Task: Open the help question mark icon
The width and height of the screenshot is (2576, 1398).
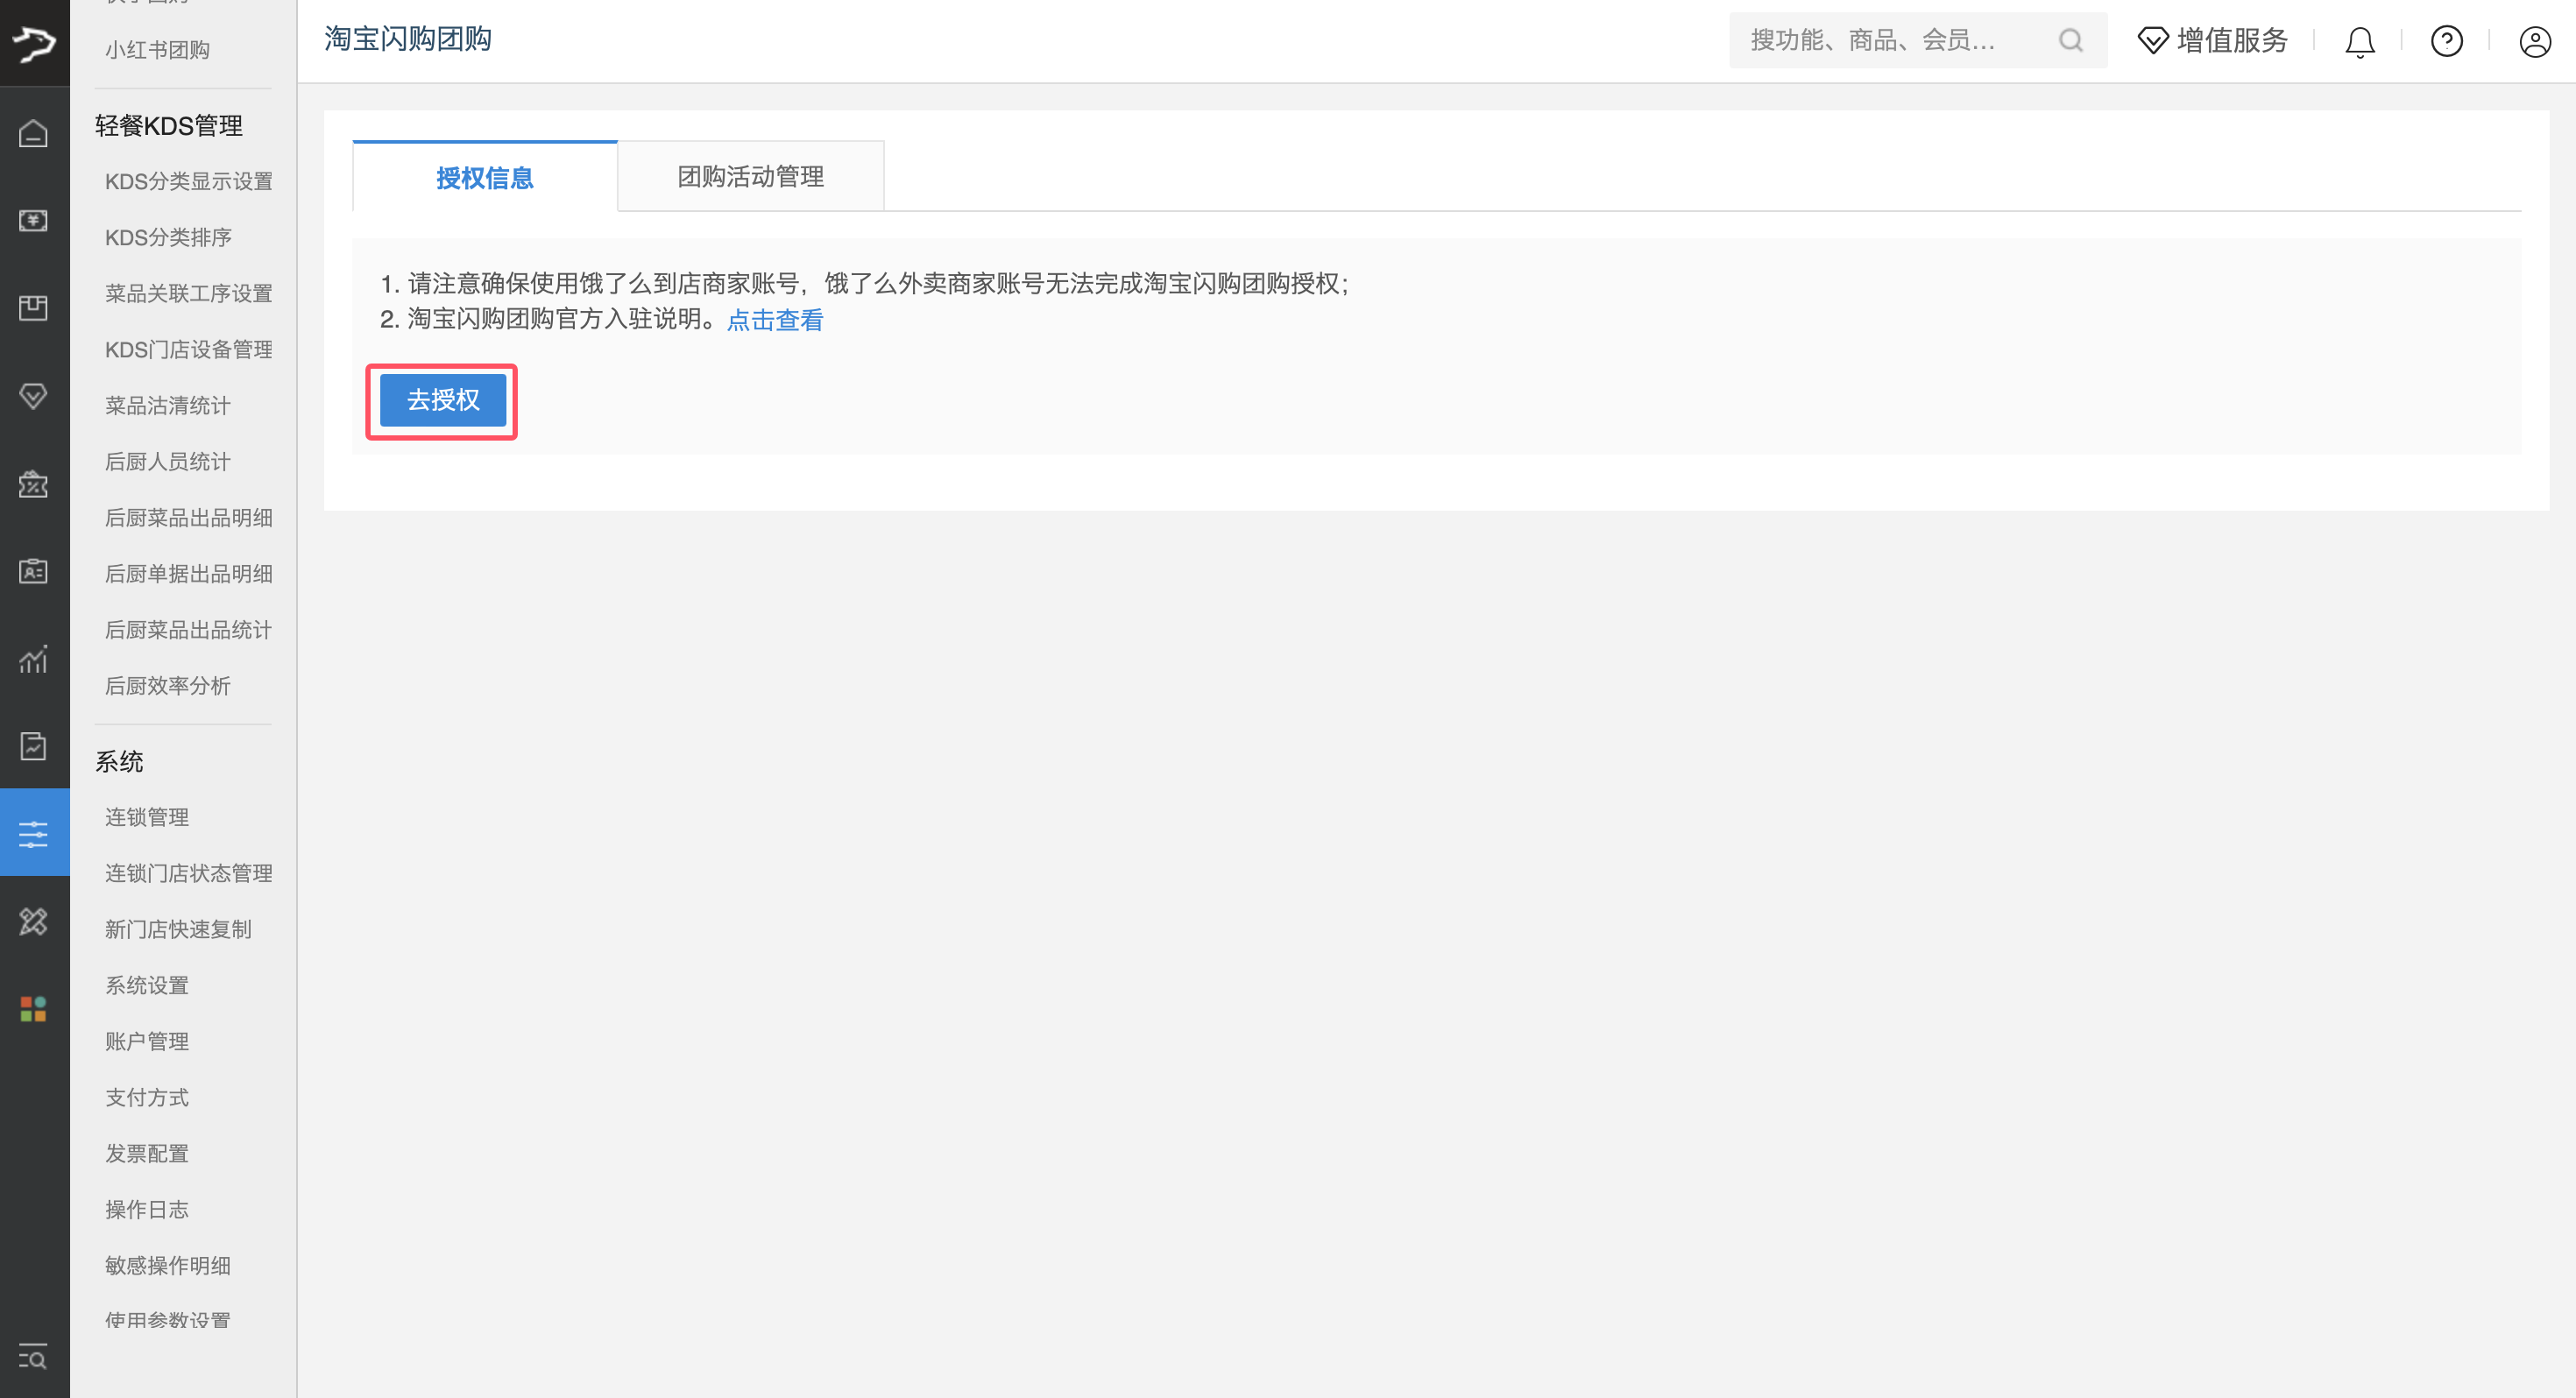Action: point(2446,42)
